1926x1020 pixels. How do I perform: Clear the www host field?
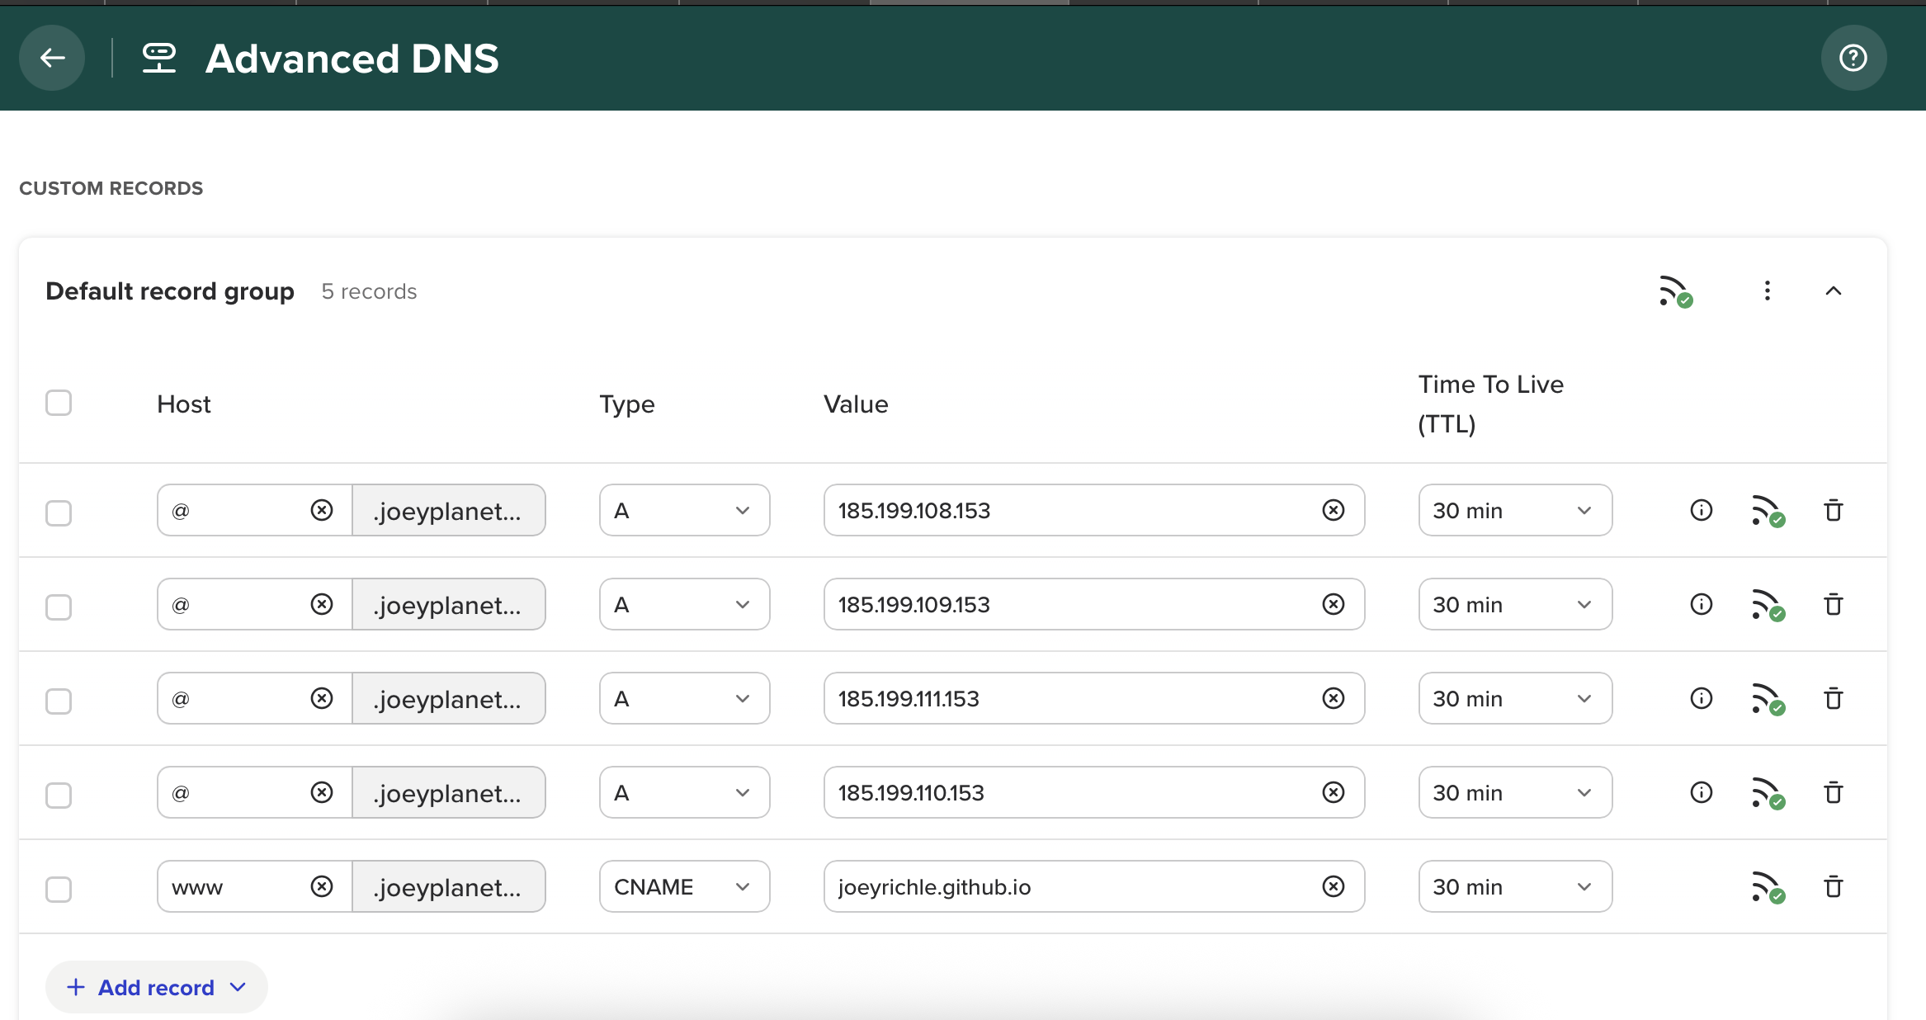click(322, 887)
